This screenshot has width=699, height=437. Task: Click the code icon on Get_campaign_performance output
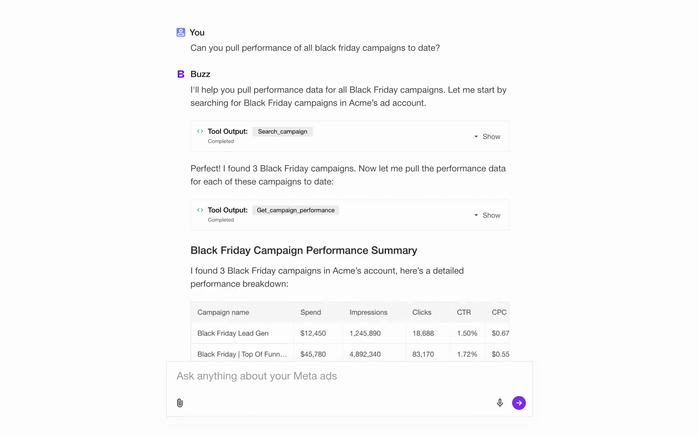click(200, 210)
